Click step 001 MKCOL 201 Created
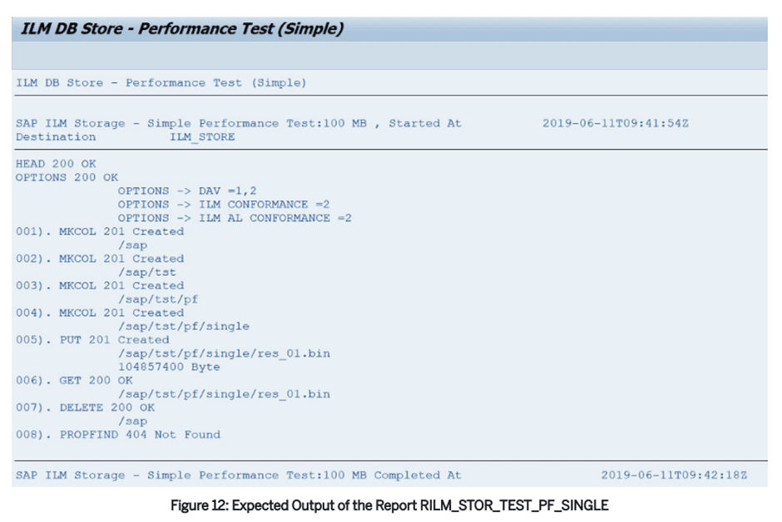Image resolution: width=782 pixels, height=522 pixels. click(x=100, y=231)
